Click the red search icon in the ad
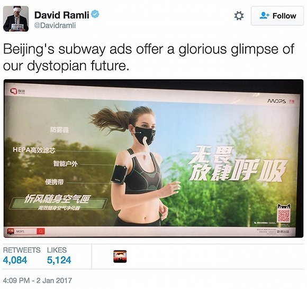Screen dimensions: 307x289 [41, 231]
